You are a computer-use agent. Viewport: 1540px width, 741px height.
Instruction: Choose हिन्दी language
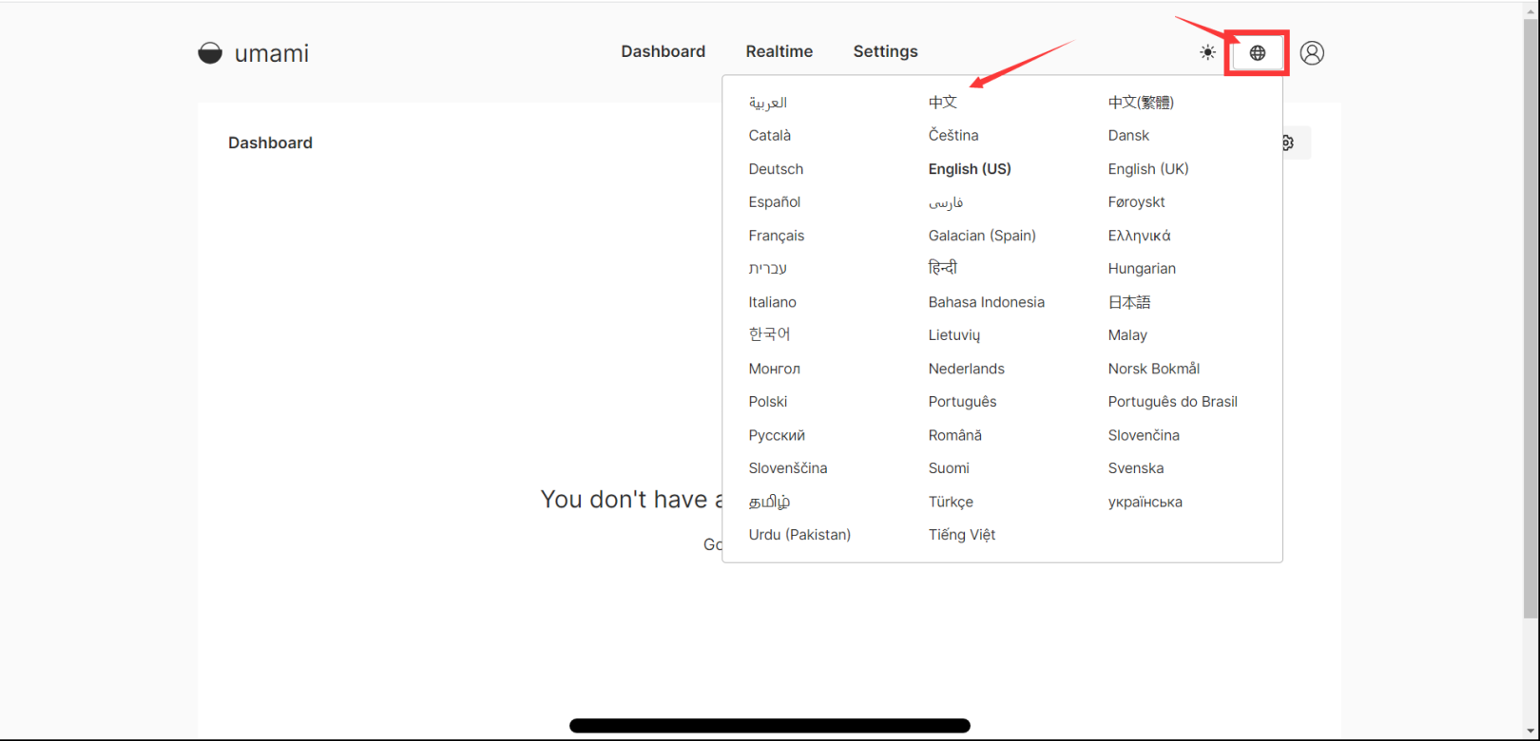[x=942, y=268]
